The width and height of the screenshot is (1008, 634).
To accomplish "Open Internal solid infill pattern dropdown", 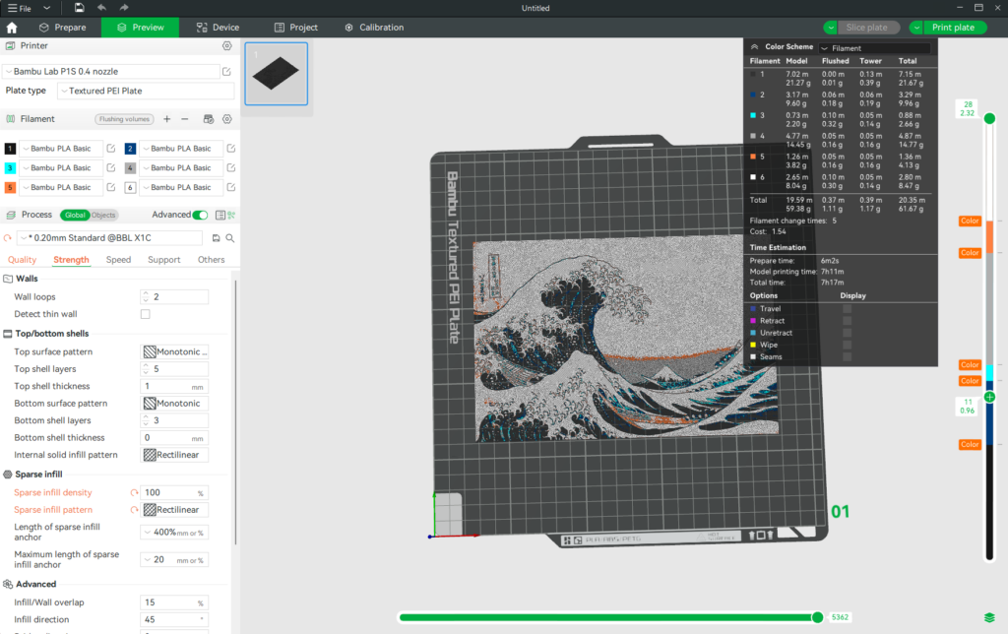I will click(174, 455).
